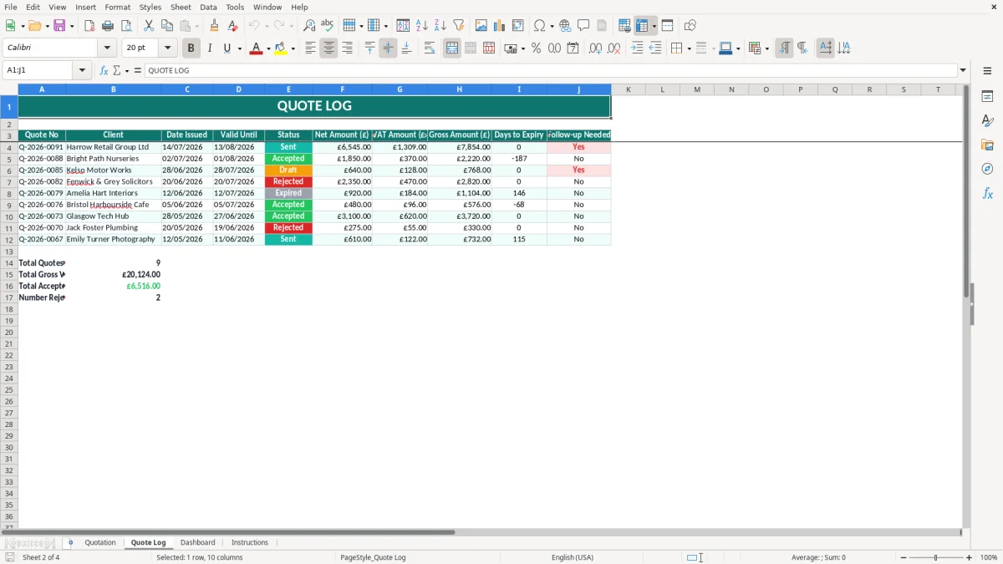Insert a pivot table

pyautogui.click(x=518, y=26)
